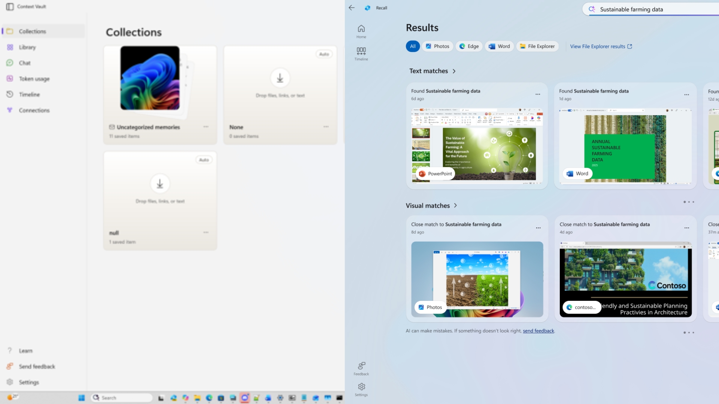Expand Text matches section

[433, 71]
